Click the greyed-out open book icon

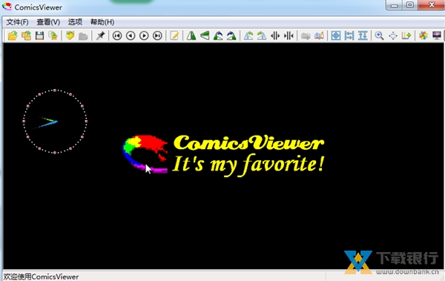point(306,36)
